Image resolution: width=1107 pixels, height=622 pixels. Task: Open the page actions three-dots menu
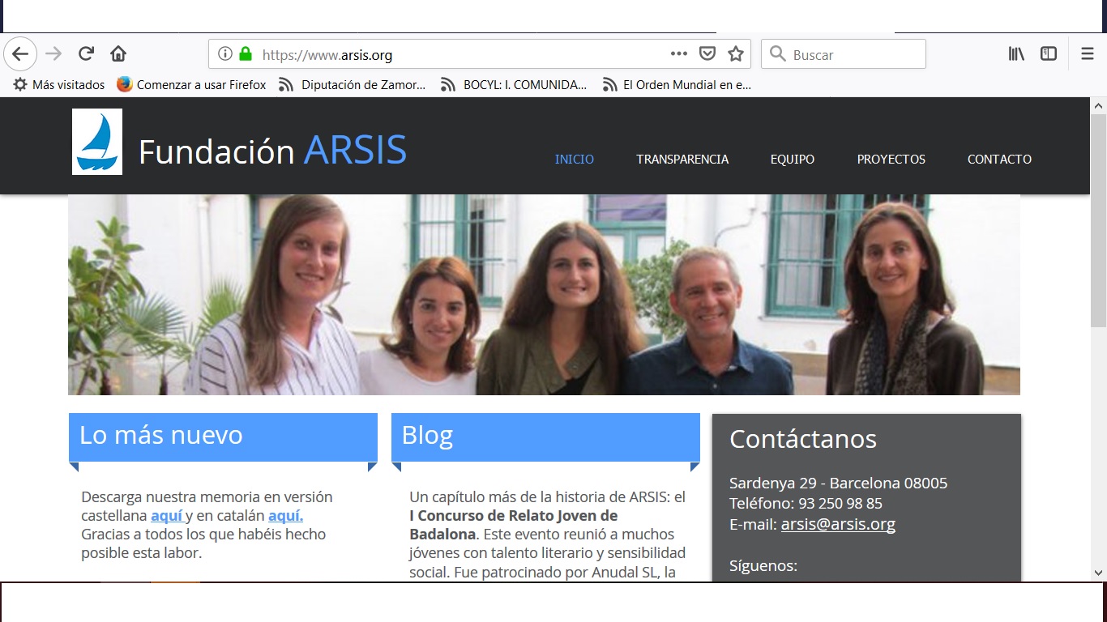coord(678,54)
